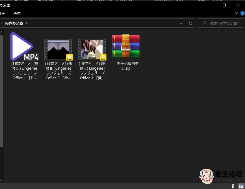Click 内衣办公室 in the breadcrumb path

point(14,23)
